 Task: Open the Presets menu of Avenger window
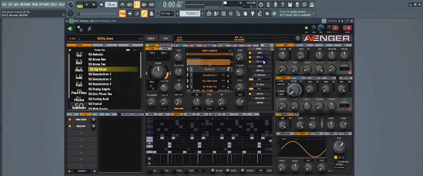[x=333, y=21]
